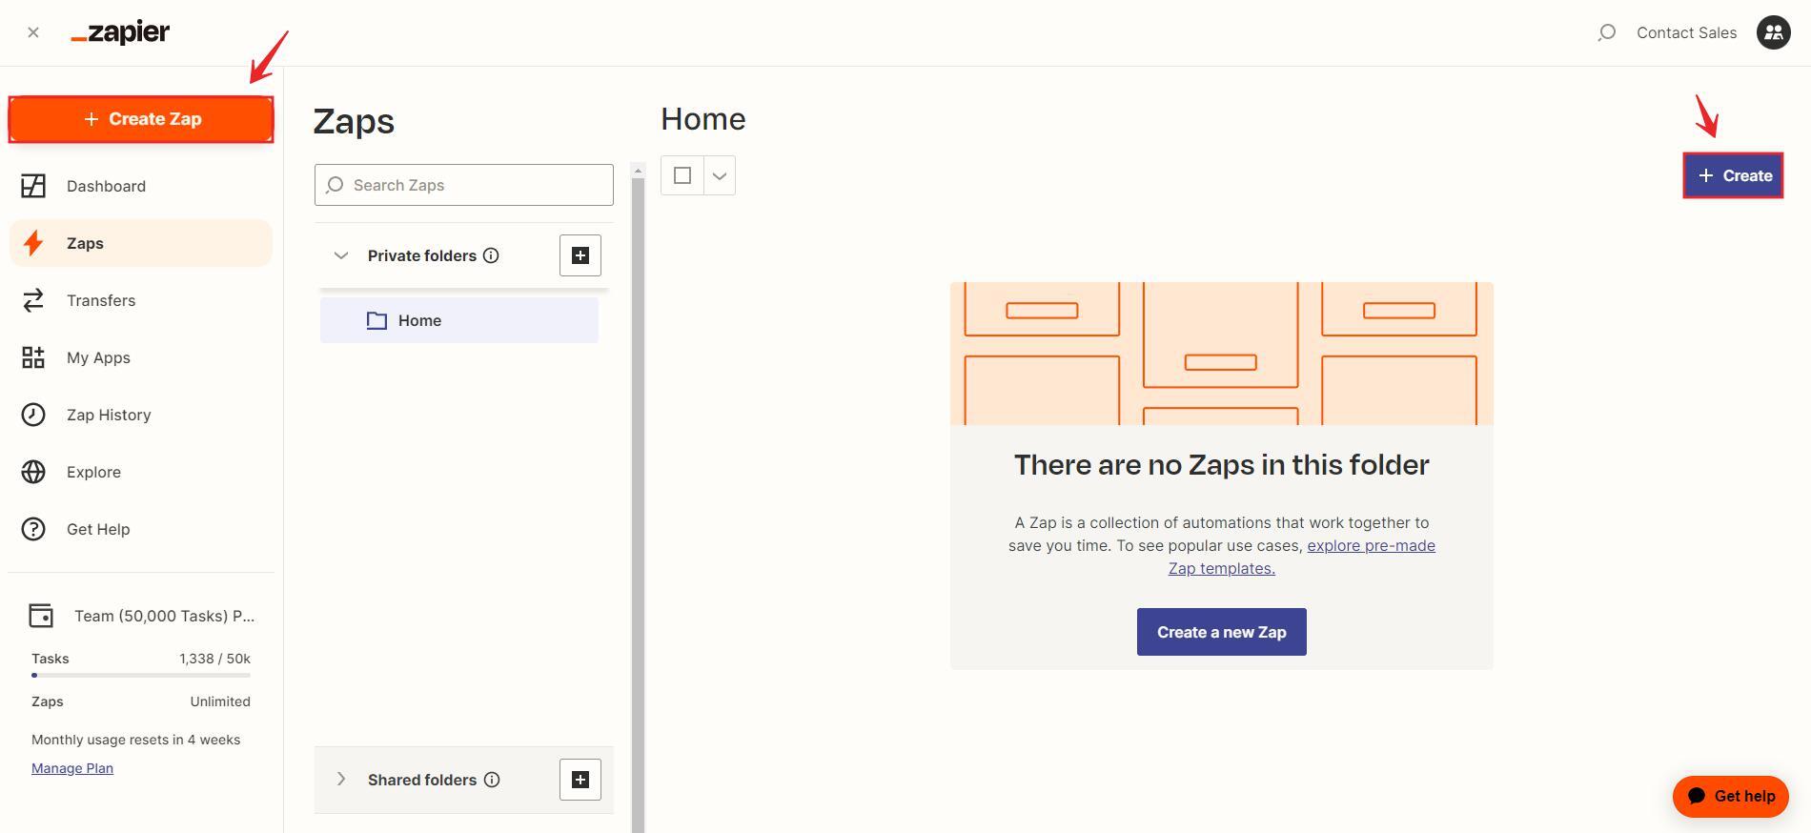This screenshot has width=1811, height=833.
Task: Click the Get Help question mark icon
Action: click(33, 529)
